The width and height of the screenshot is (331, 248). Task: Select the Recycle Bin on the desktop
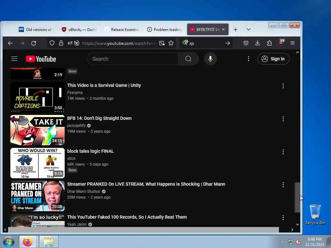(315, 214)
